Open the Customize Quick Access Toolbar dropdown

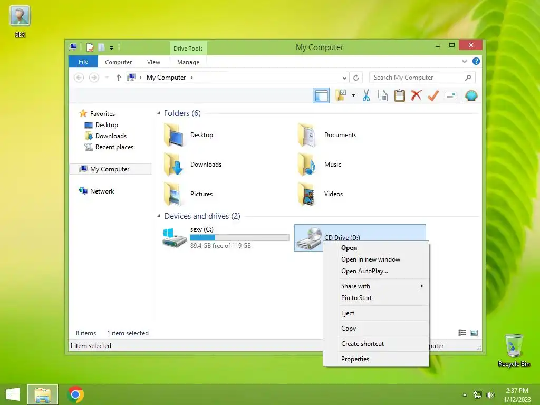click(x=111, y=47)
